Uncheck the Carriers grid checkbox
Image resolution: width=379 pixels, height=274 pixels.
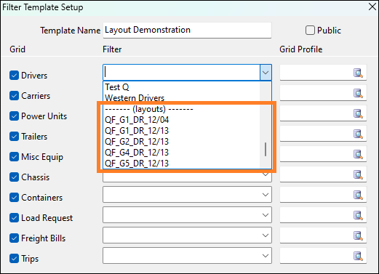click(14, 96)
